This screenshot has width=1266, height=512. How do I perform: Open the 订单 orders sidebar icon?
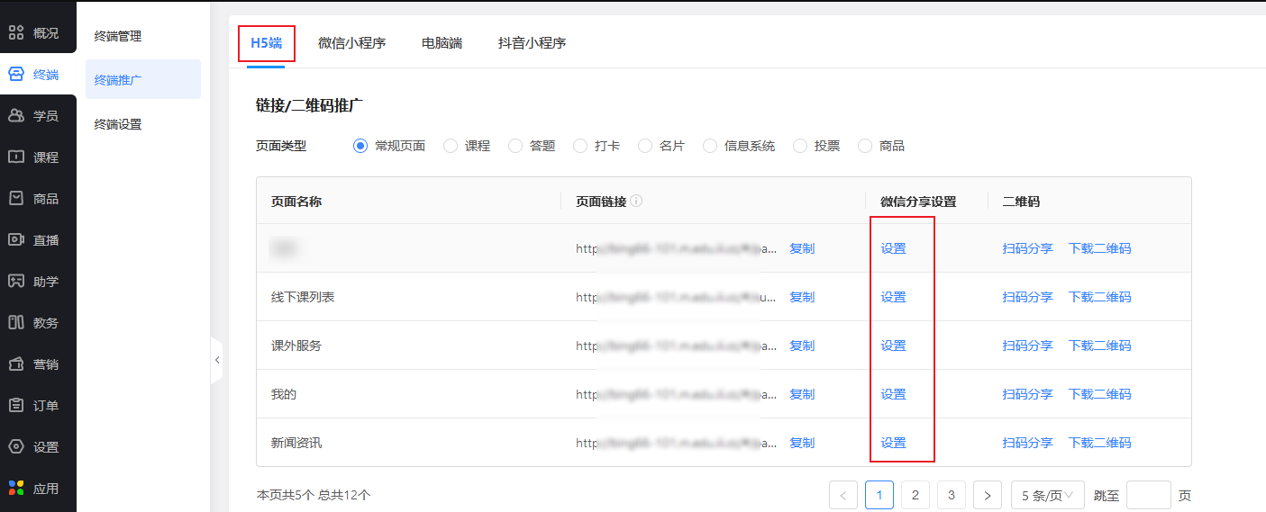16,406
